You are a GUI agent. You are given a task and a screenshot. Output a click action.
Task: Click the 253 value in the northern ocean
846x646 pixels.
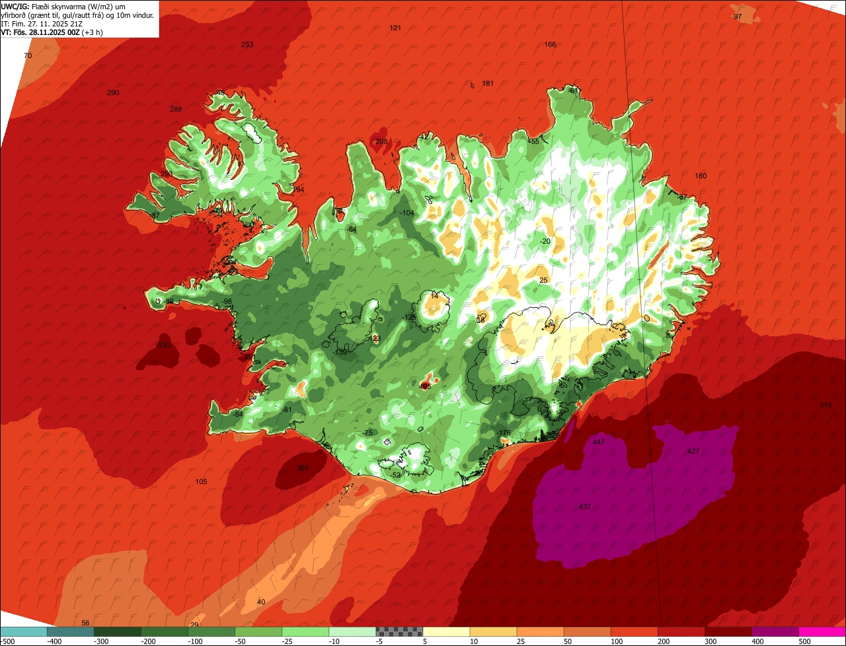click(247, 44)
